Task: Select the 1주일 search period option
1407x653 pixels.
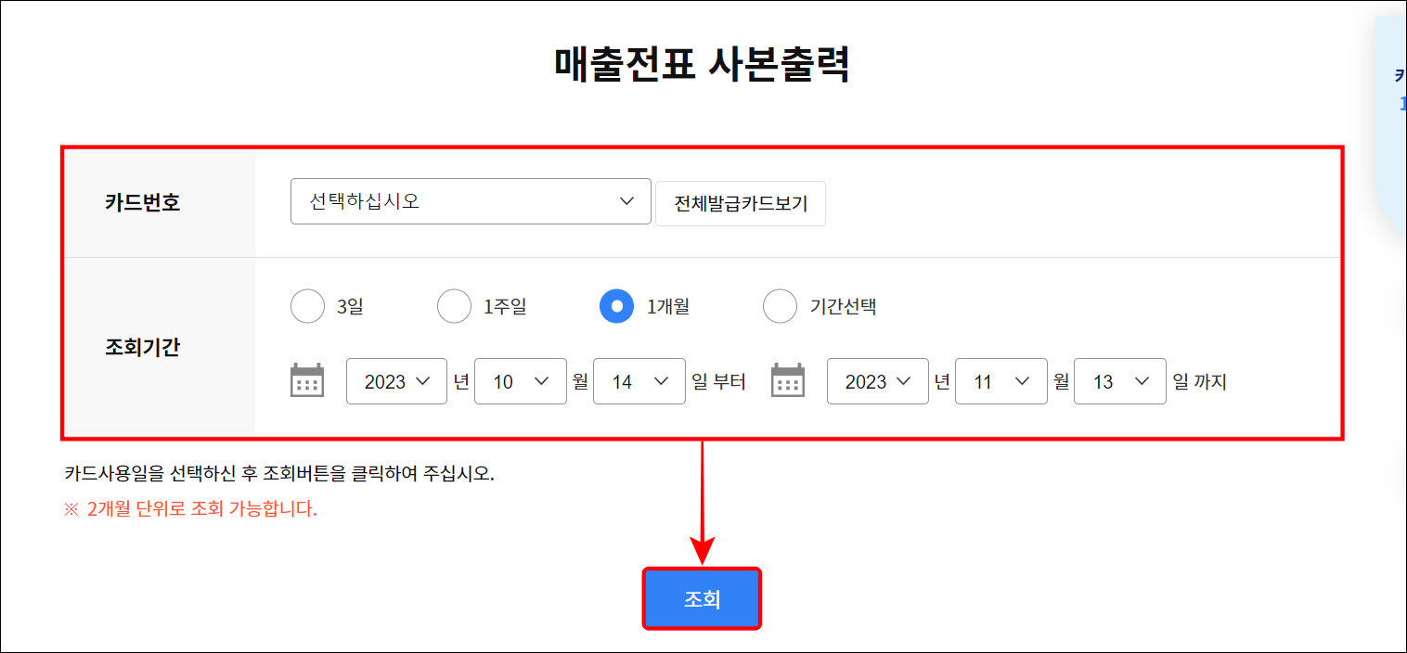Action: click(x=454, y=306)
